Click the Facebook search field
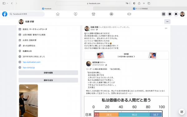Image resolution: width=187 pixels, height=117 pixels. click(26, 14)
